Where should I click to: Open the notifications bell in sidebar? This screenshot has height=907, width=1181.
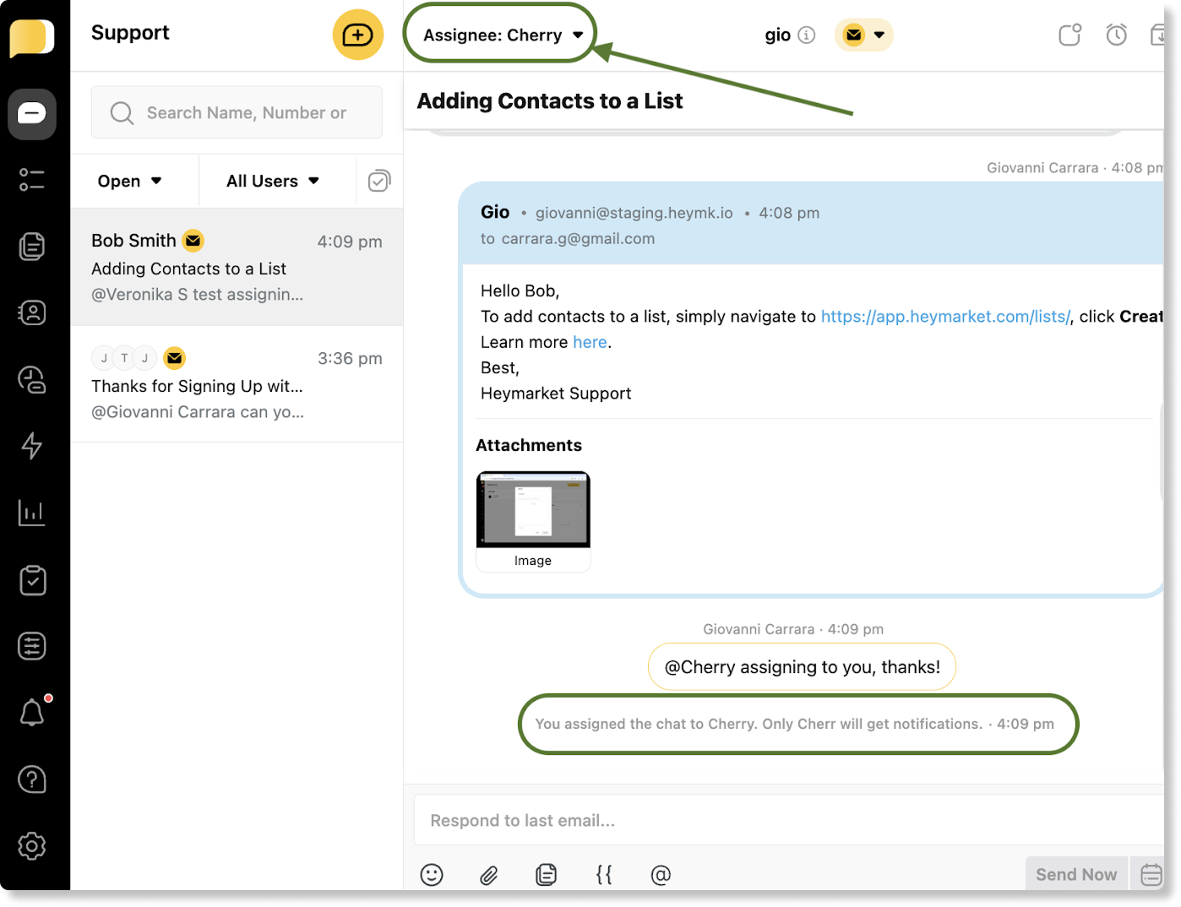click(32, 713)
